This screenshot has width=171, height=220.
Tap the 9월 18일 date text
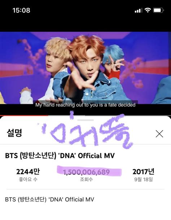[144, 179]
